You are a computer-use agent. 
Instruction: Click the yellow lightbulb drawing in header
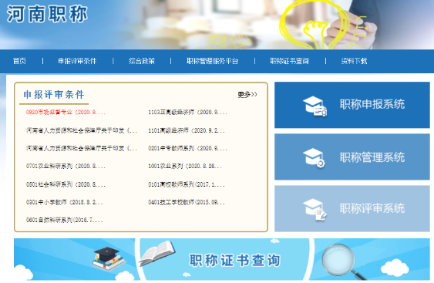coord(313,25)
